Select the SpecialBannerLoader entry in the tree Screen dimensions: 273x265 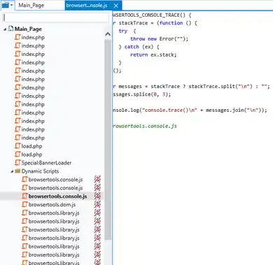[x=43, y=163]
